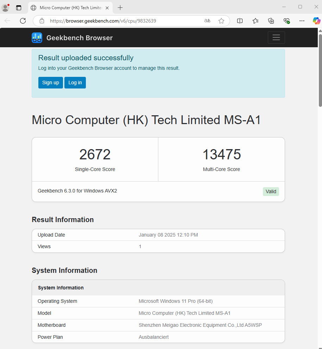Click the Valid badge
The height and width of the screenshot is (349, 322).
coord(271,192)
